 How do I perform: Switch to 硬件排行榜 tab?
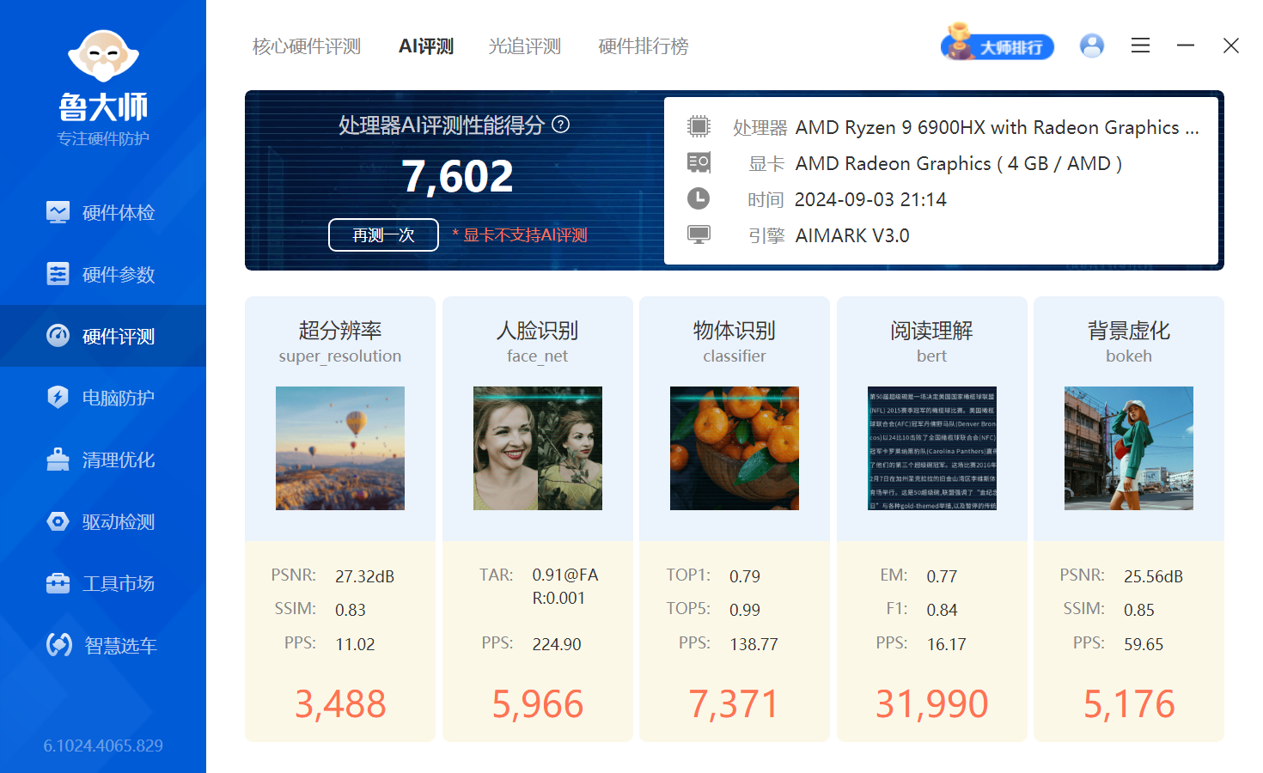[644, 46]
